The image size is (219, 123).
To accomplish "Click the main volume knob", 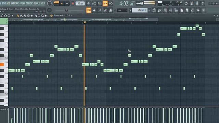I will tap(49, 3).
